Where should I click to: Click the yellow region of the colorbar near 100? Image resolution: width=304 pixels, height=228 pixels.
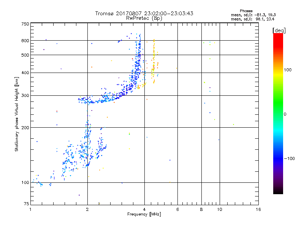pos(278,72)
